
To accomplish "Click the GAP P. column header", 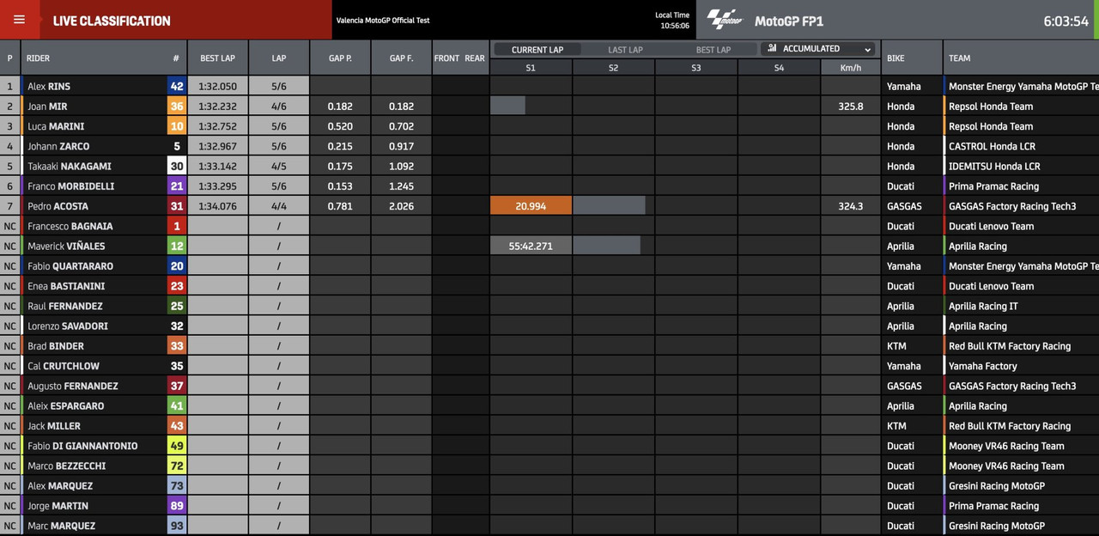I will [340, 58].
